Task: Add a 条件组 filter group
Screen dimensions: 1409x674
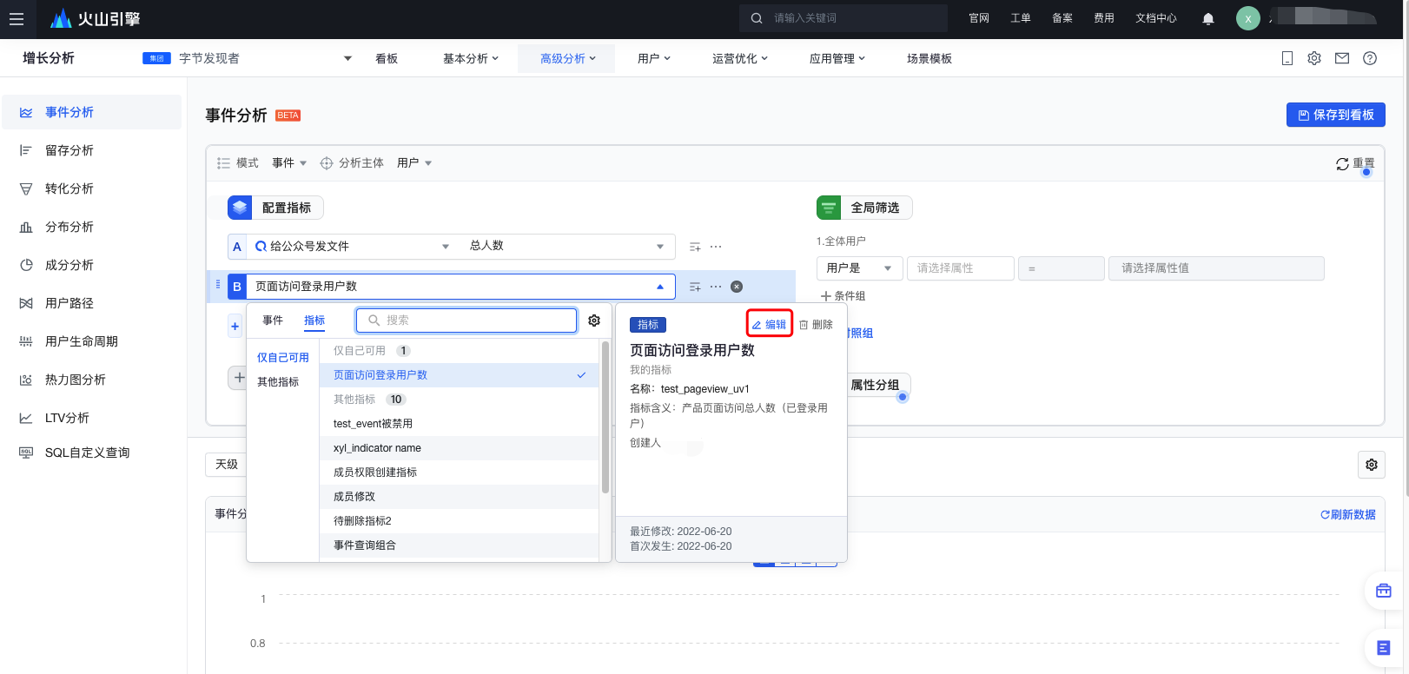Action: (843, 296)
